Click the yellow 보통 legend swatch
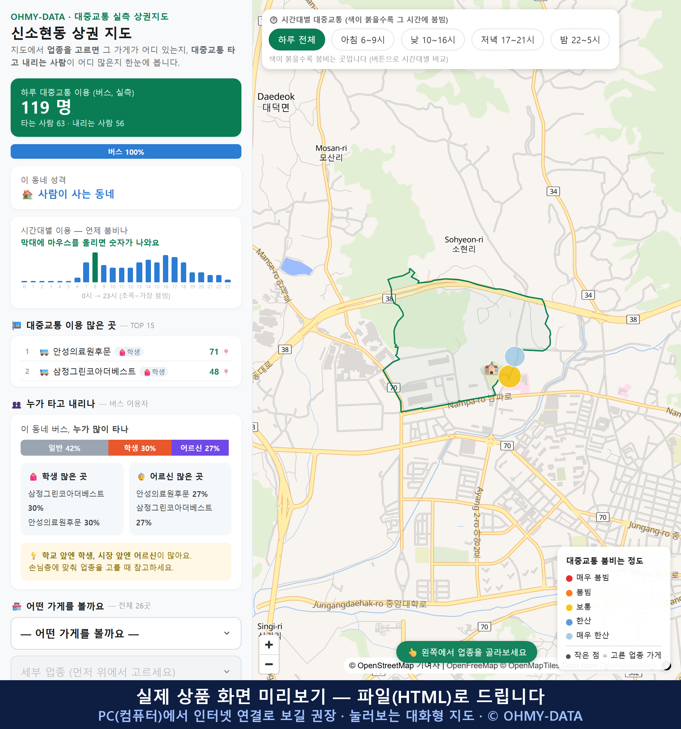 [569, 608]
